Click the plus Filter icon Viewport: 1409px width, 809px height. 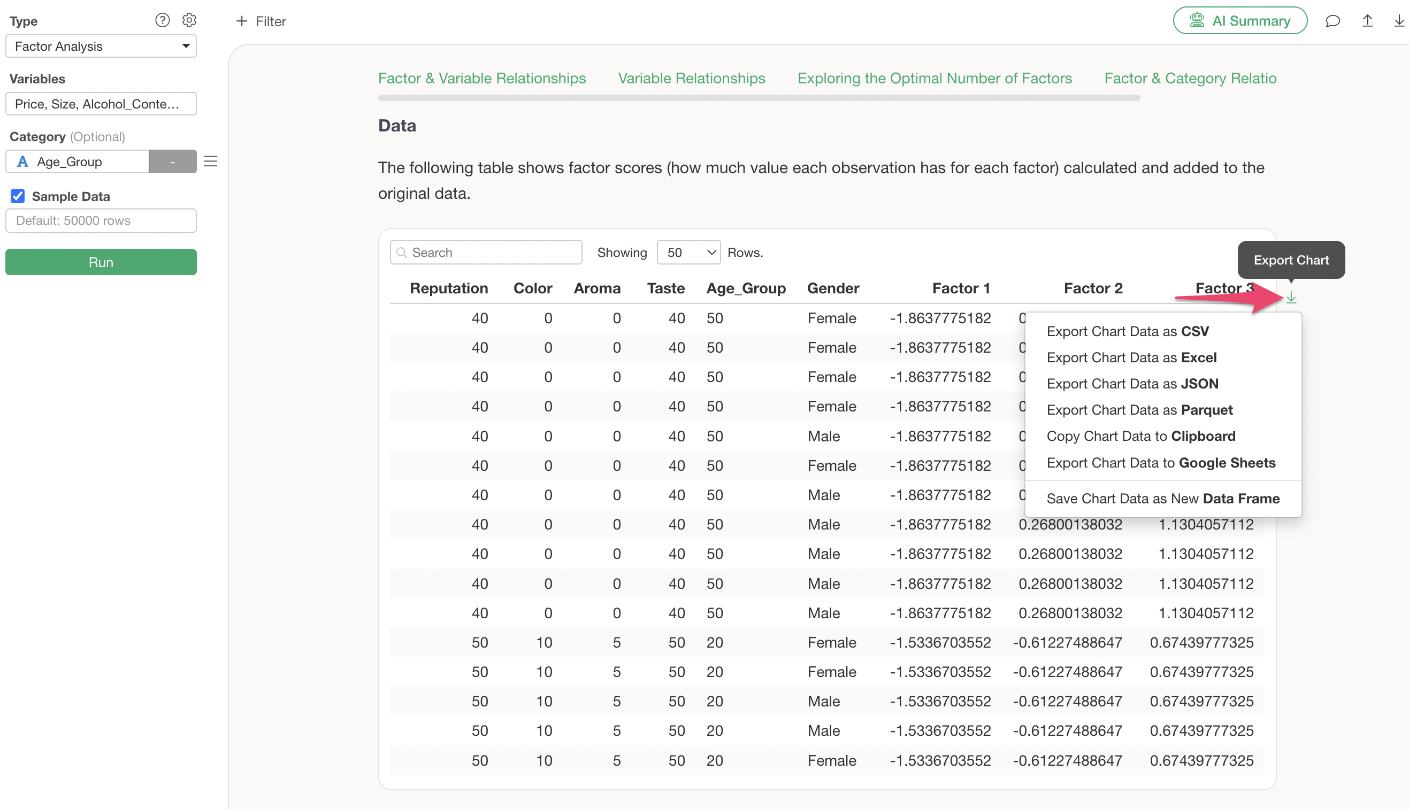coord(241,21)
